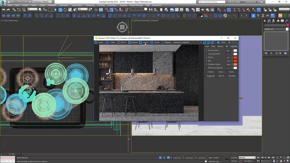The height and width of the screenshot is (163, 290).
Task: Open Render Setup from main toolbar
Action: point(193,10)
